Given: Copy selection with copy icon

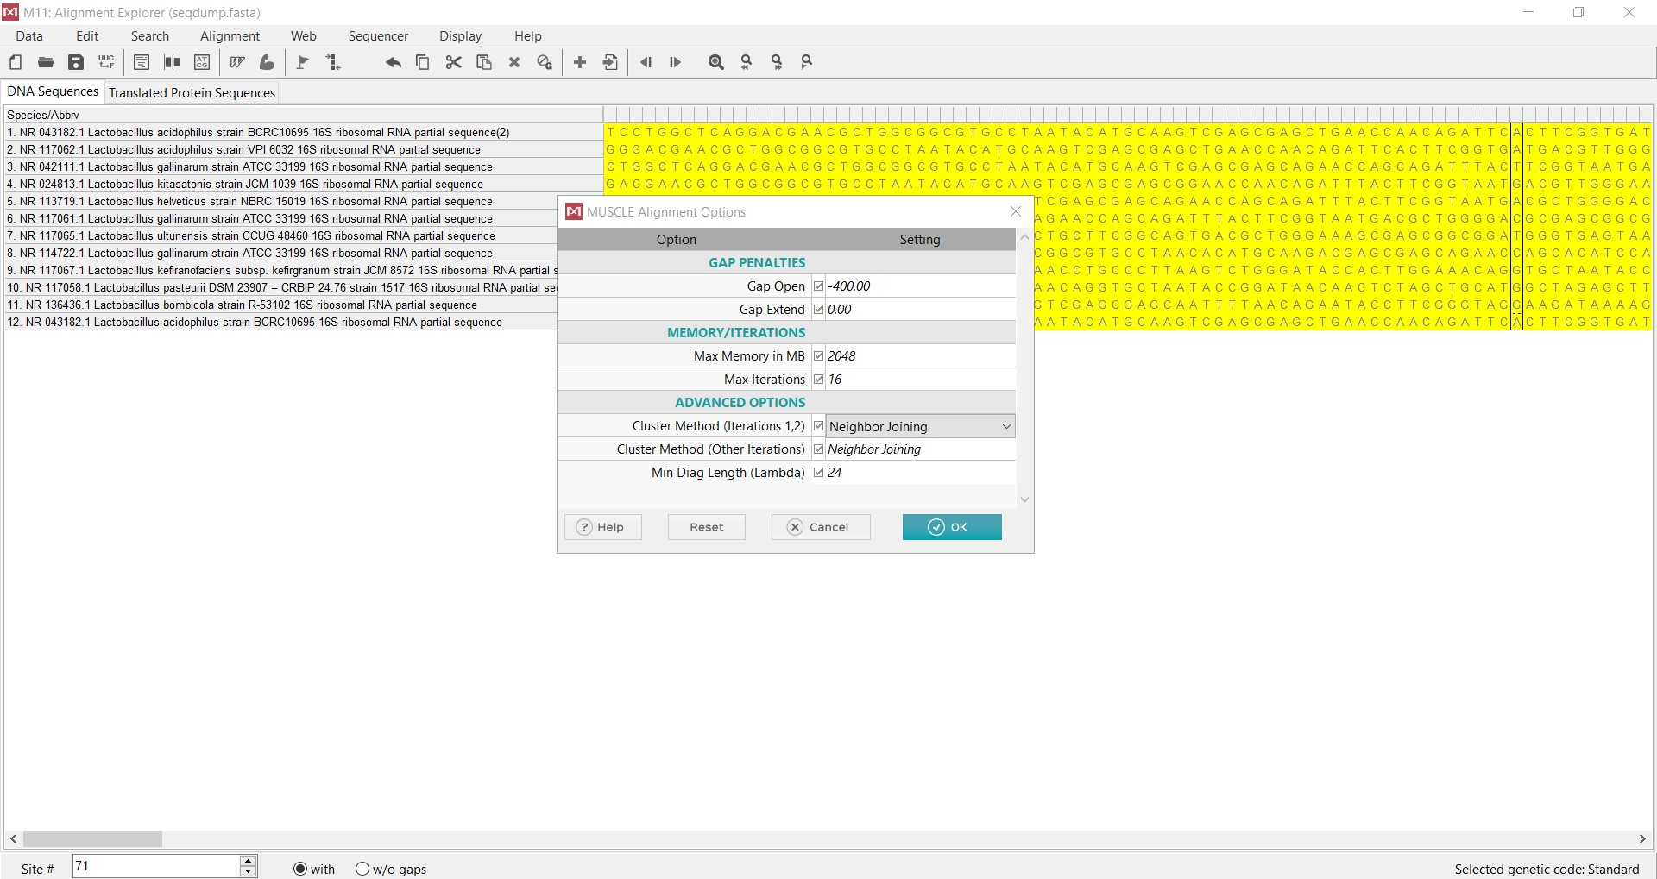Looking at the screenshot, I should click(423, 62).
